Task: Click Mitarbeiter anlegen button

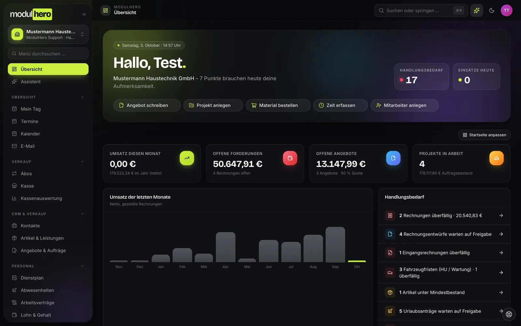Action: [x=405, y=105]
